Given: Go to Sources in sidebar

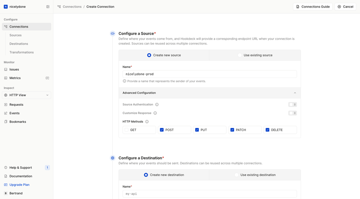Looking at the screenshot, I should coord(15,35).
